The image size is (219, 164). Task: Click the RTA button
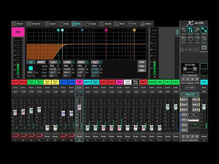(142, 62)
